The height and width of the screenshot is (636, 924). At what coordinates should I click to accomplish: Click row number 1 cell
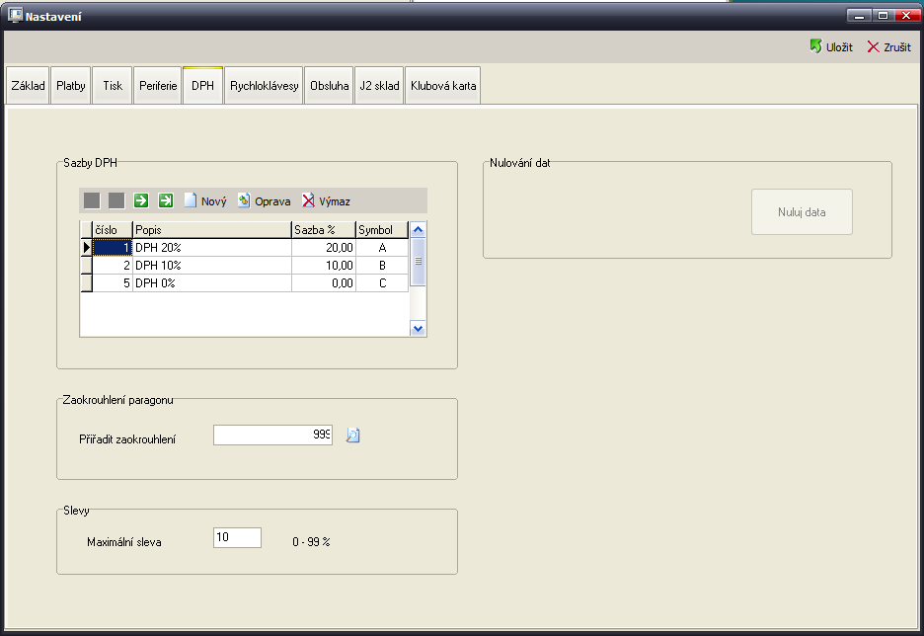113,248
